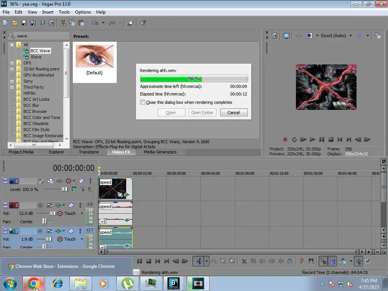Viewport: 388px width, 291px height.
Task: Switch to the Project Media tab
Action: tap(21, 152)
